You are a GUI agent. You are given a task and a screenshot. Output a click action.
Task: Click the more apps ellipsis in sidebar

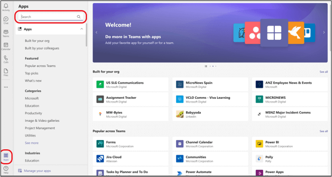click(6, 87)
